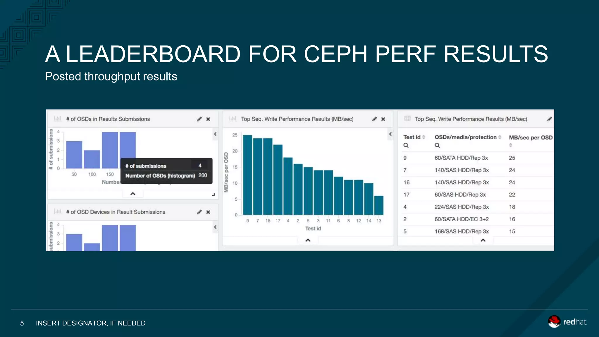Expand the spy panel below OSDs histogram
This screenshot has width=599, height=337.
pos(133,194)
